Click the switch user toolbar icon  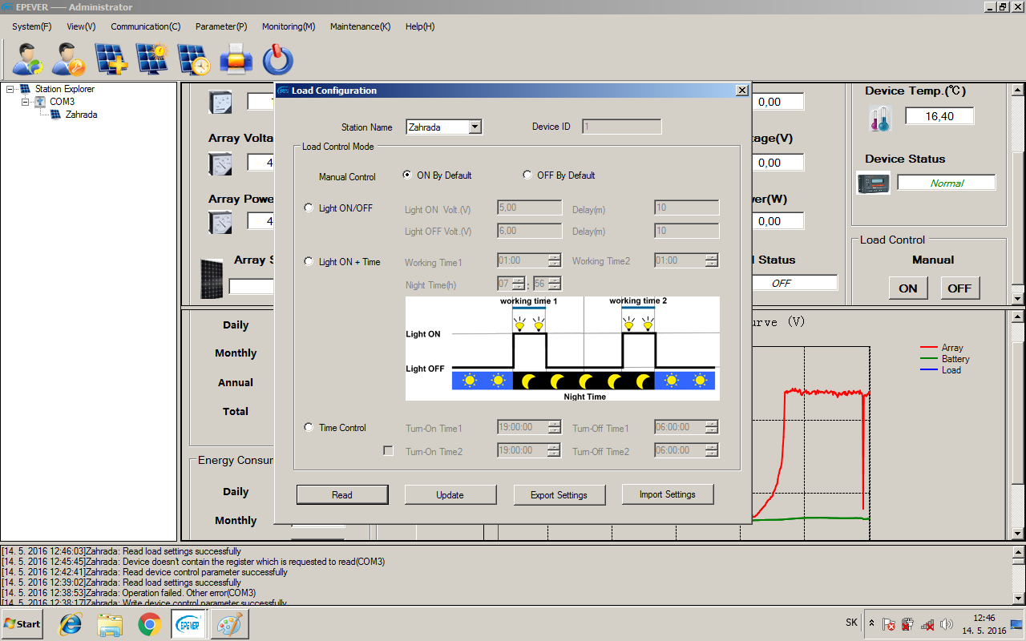pyautogui.click(x=28, y=59)
